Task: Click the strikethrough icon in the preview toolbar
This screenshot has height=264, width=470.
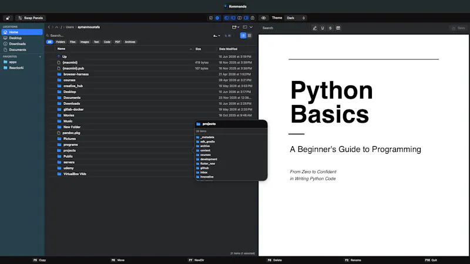Action: click(330, 28)
